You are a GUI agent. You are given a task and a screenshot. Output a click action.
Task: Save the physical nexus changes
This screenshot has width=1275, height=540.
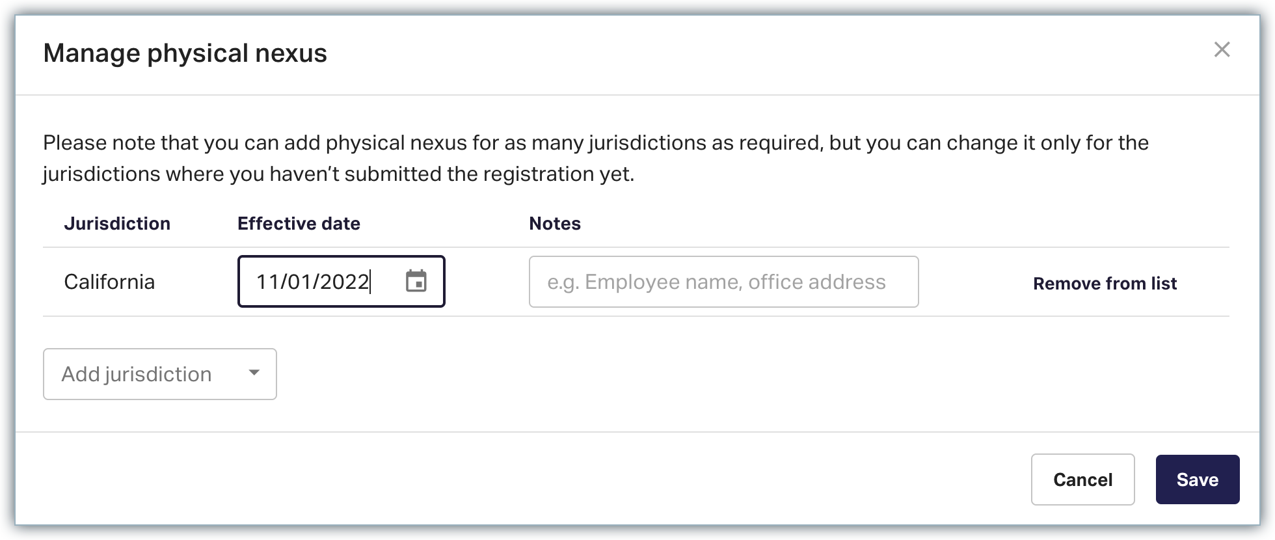coord(1197,479)
